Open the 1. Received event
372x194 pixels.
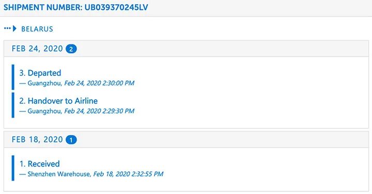click(x=39, y=164)
